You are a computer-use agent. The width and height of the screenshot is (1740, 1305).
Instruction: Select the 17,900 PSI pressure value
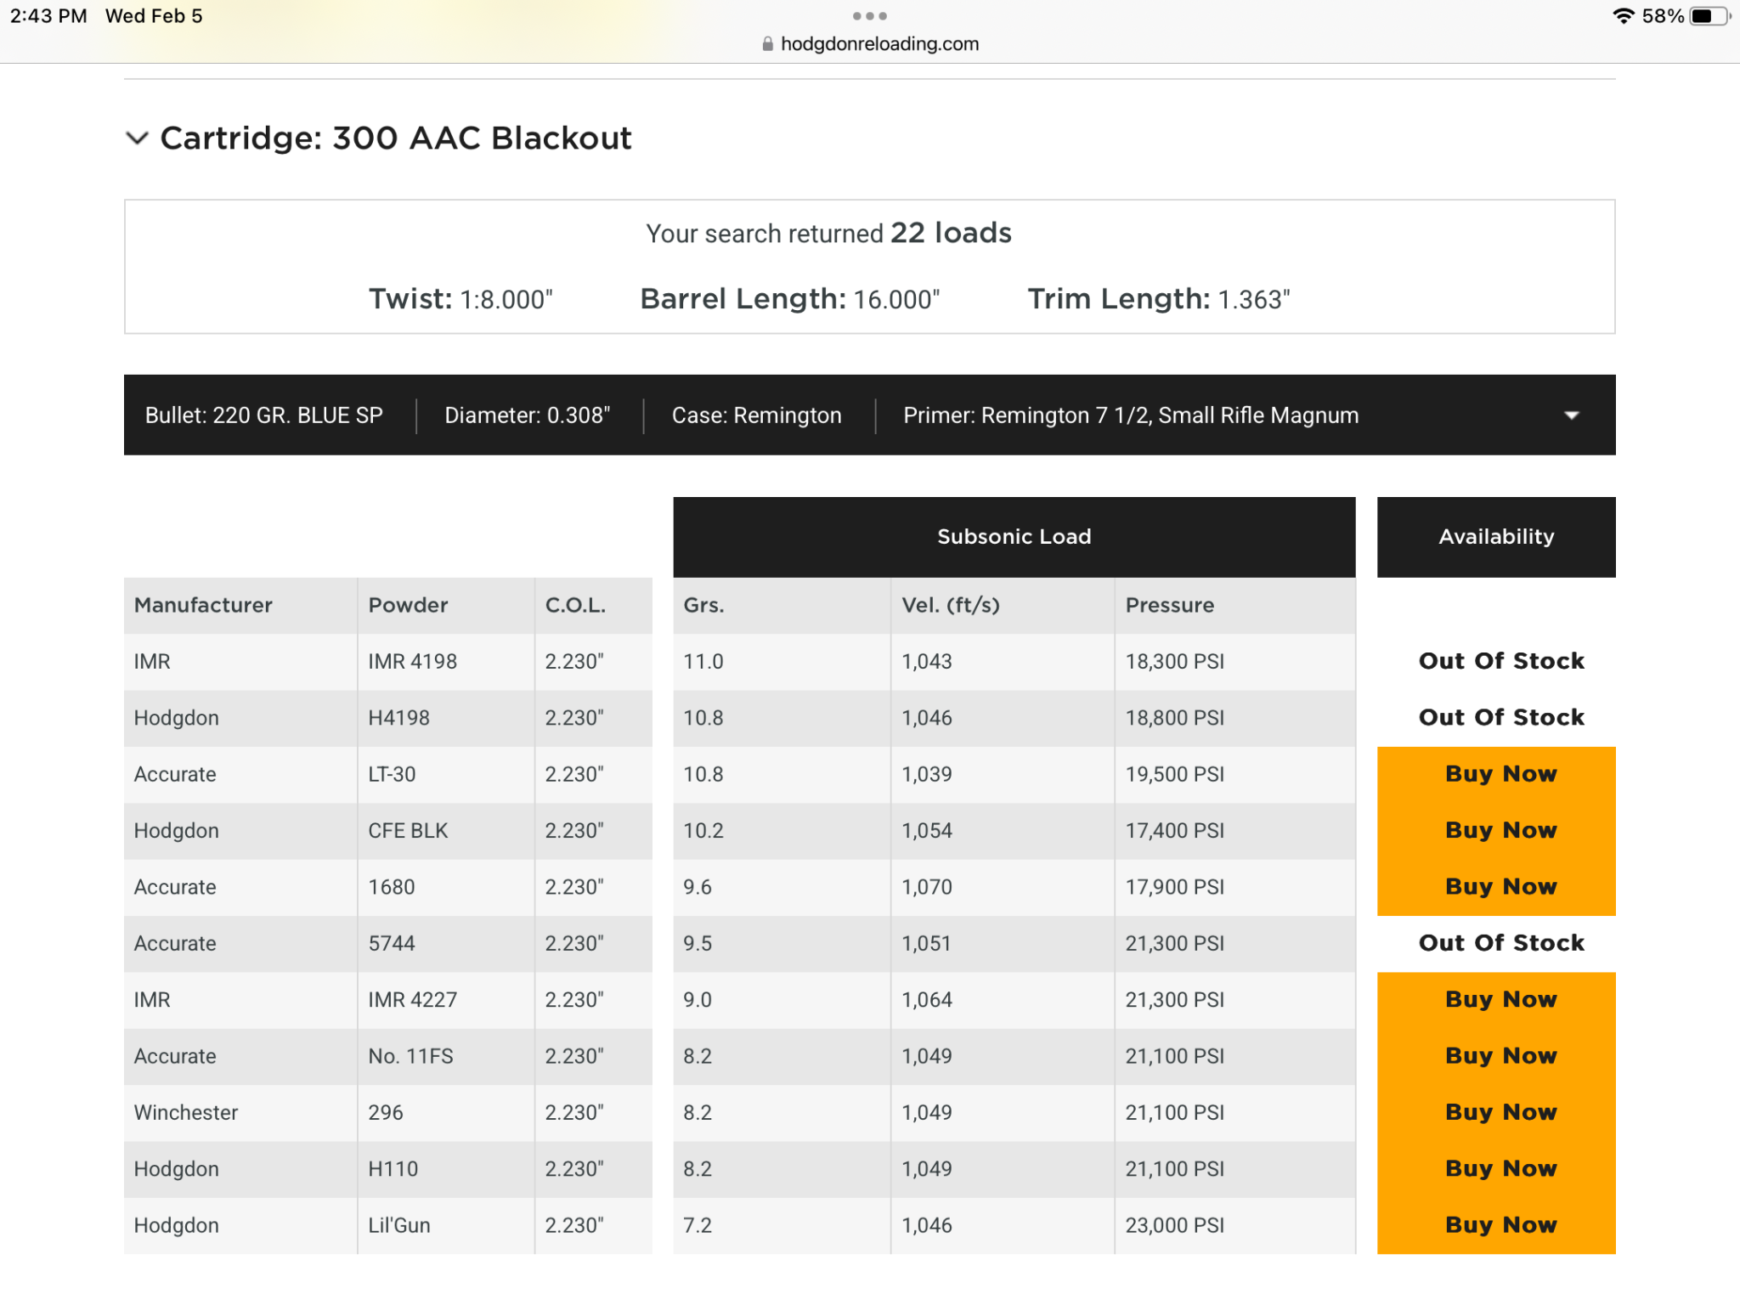[x=1174, y=887]
